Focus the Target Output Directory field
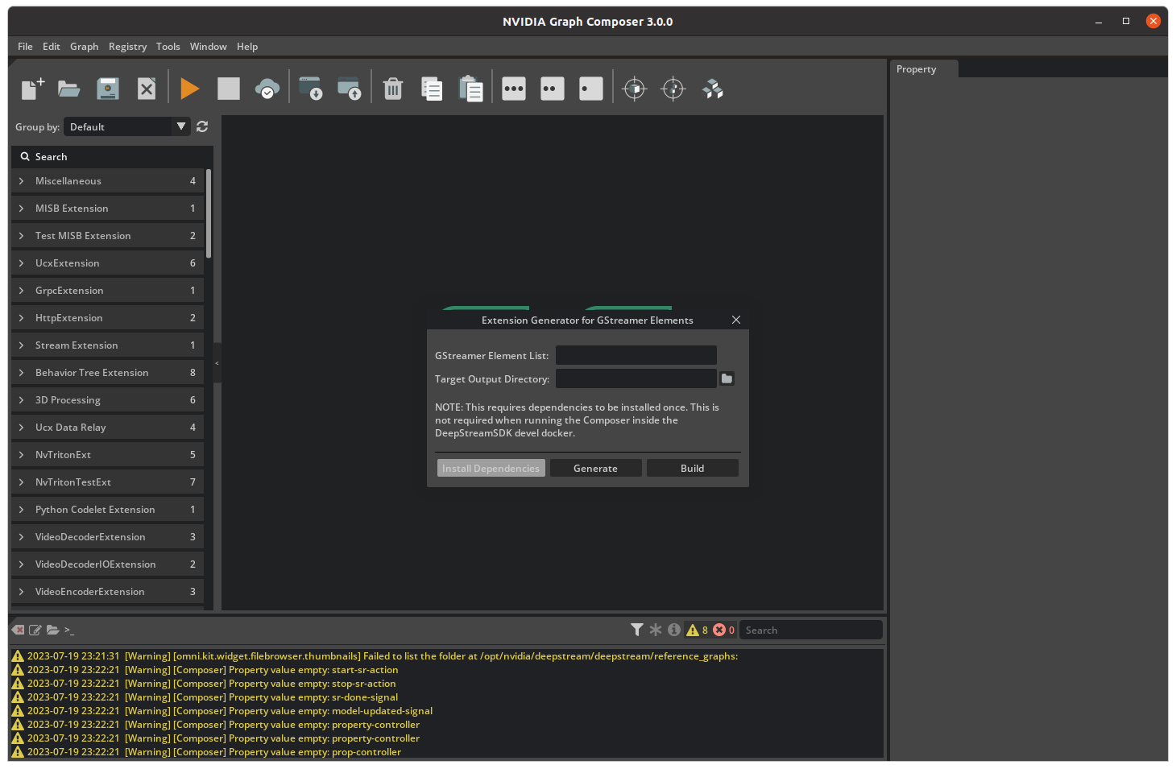Screen dimensions: 1176x769 636,378
